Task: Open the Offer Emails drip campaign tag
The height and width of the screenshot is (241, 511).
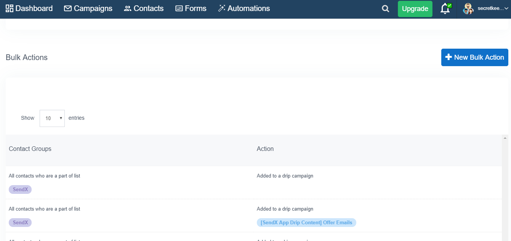Action: pos(306,222)
